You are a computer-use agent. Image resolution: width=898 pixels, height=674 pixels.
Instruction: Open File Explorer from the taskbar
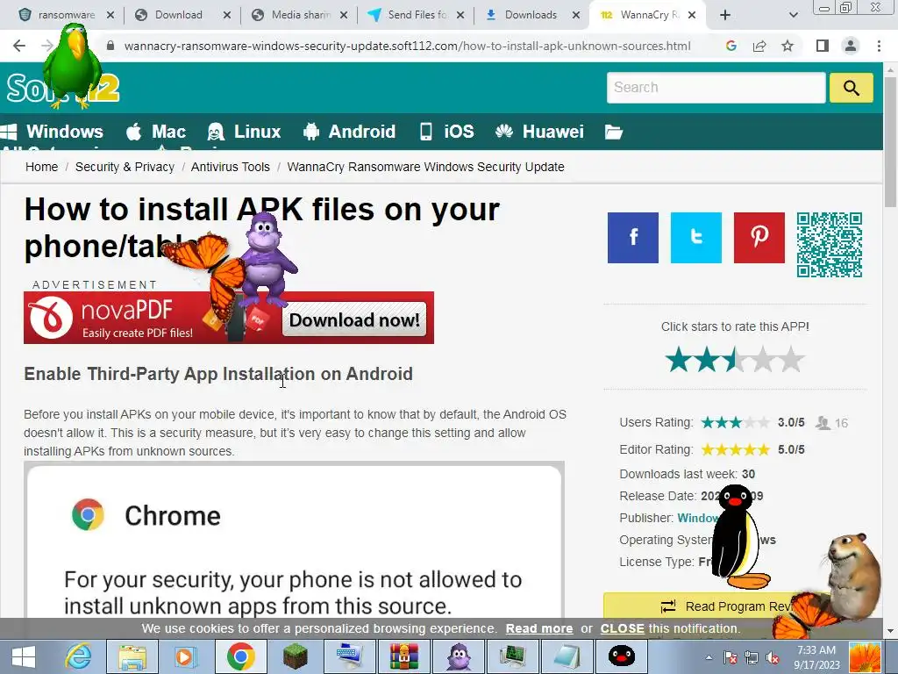132,656
